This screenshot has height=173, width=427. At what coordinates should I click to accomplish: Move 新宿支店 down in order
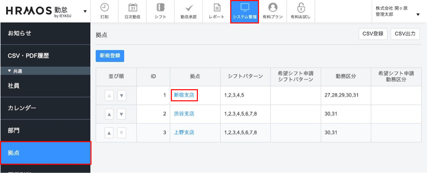(x=122, y=96)
